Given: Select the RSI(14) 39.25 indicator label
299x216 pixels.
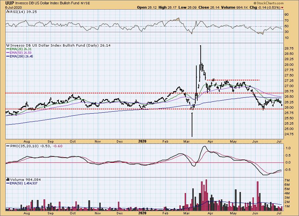Looking at the screenshot, I should click(x=23, y=12).
